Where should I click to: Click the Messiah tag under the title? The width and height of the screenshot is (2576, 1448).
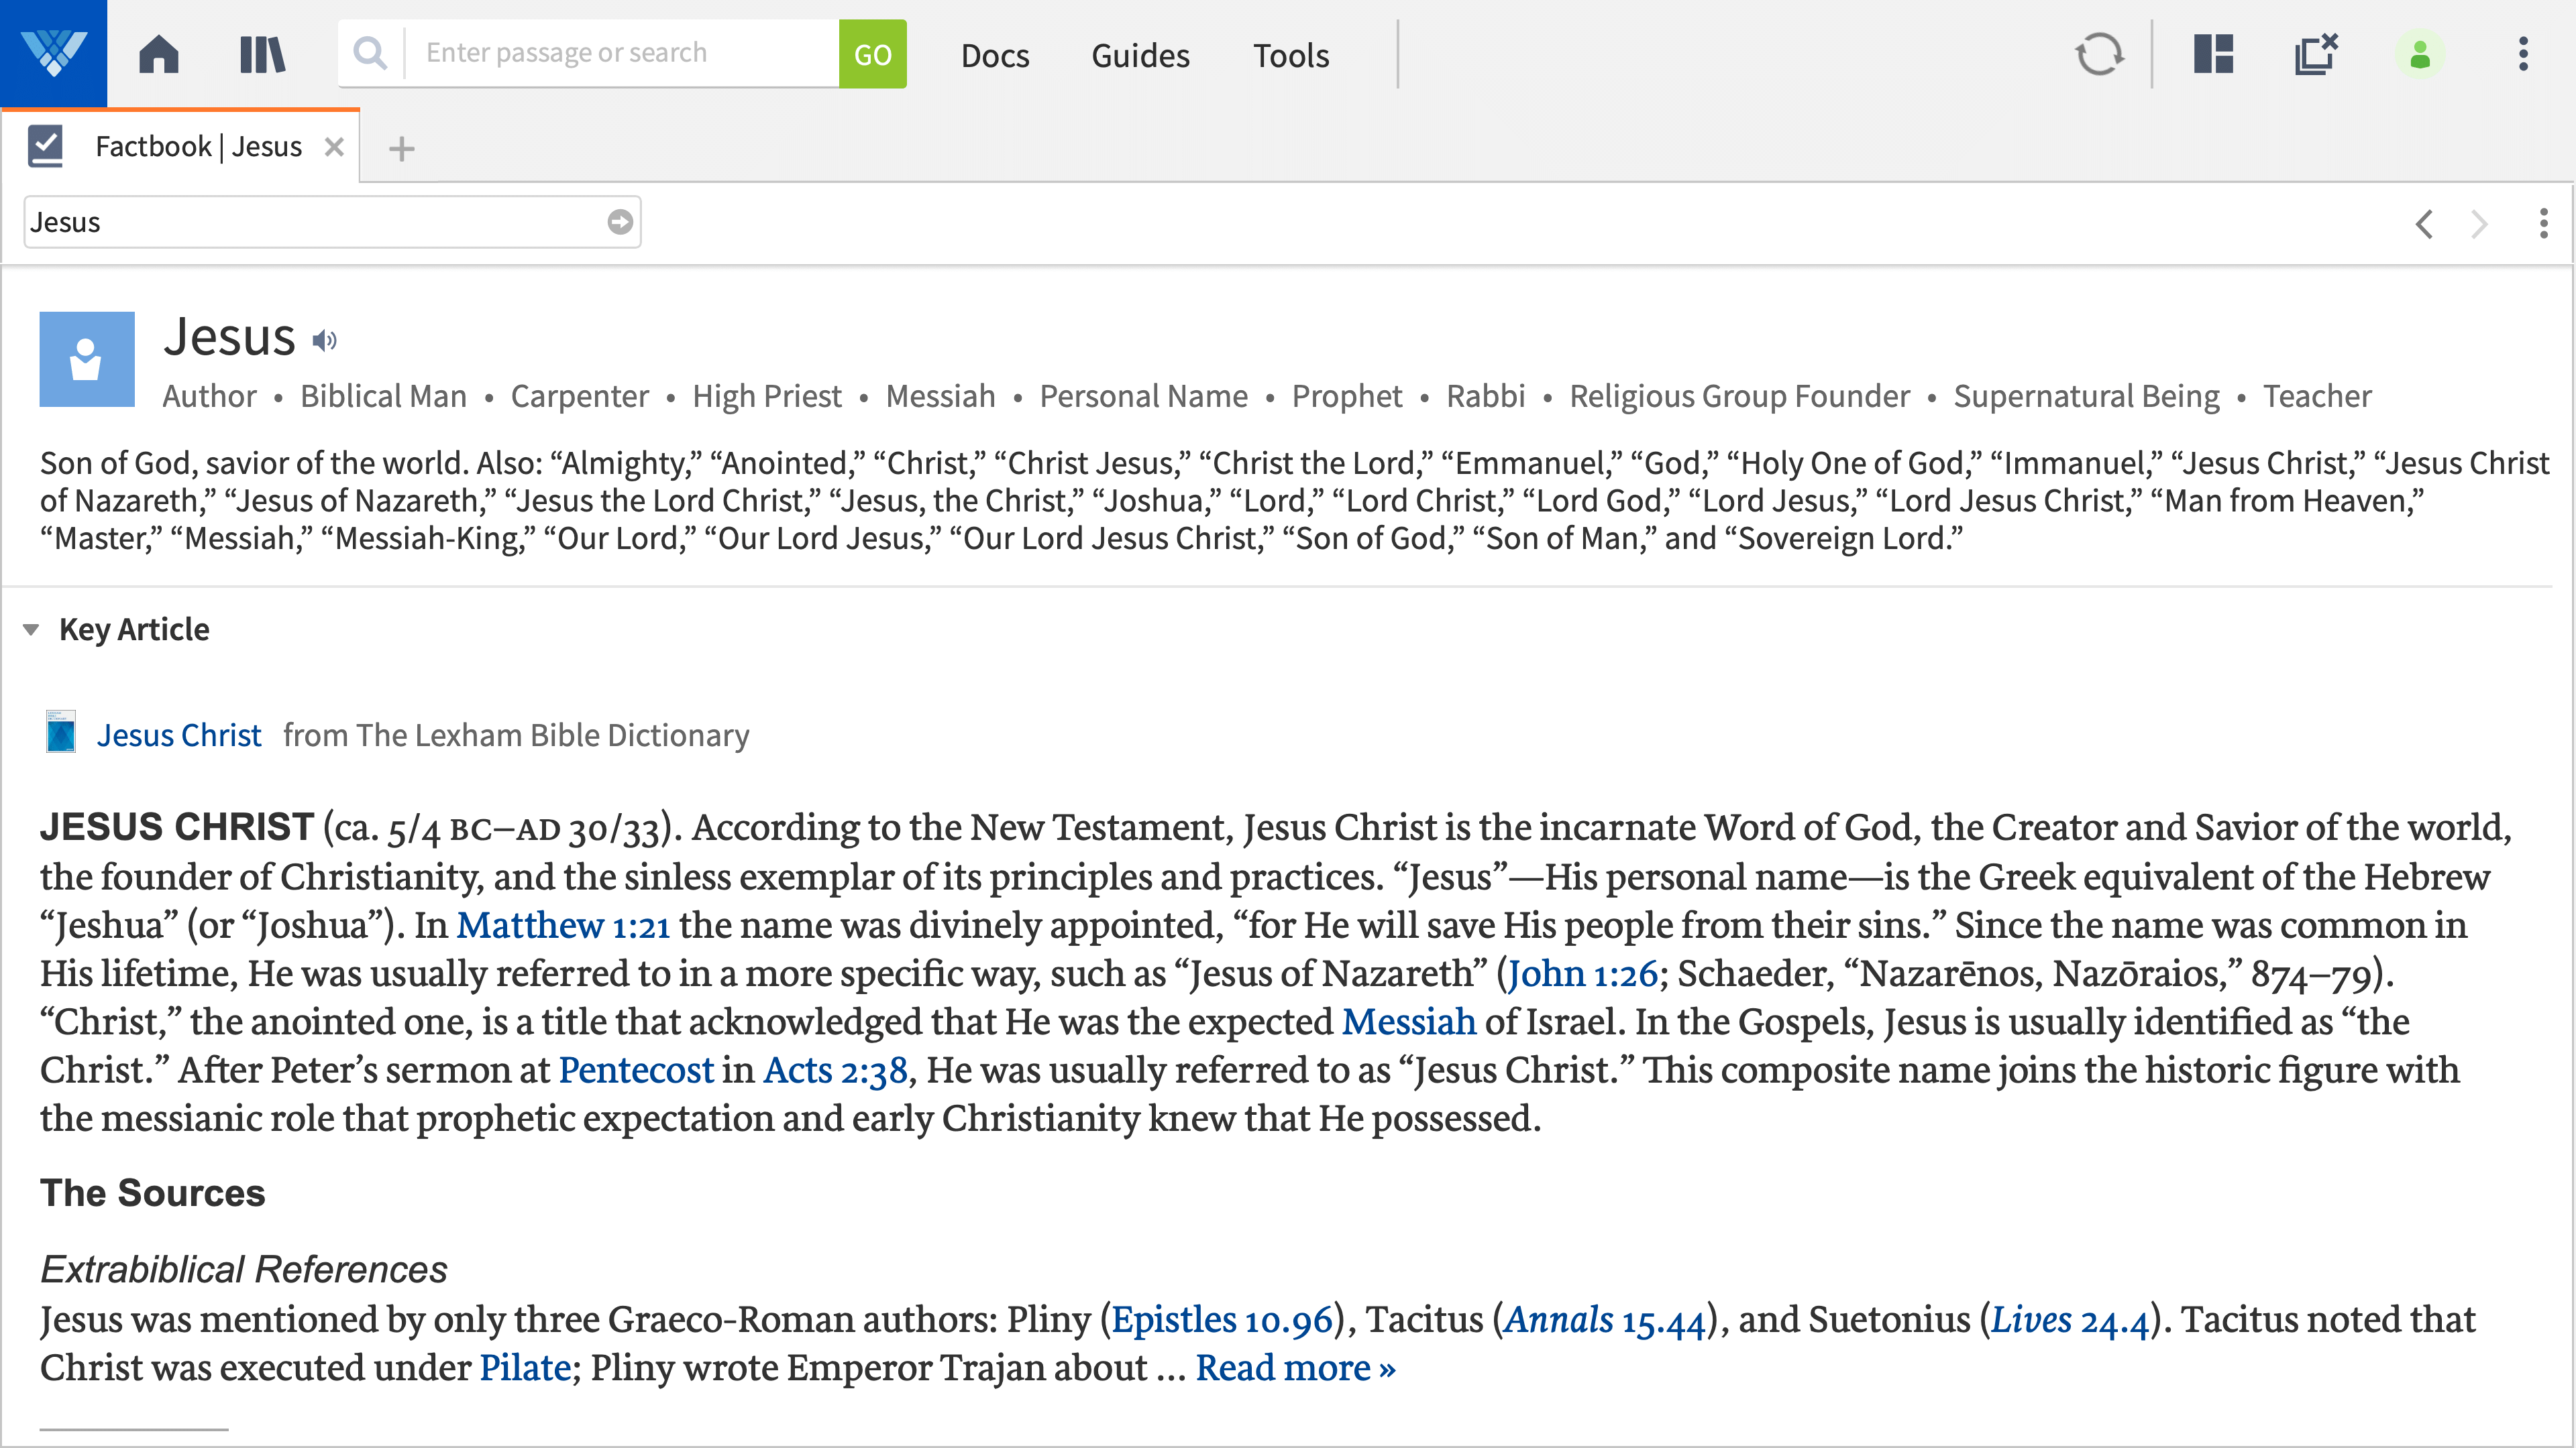click(x=940, y=396)
